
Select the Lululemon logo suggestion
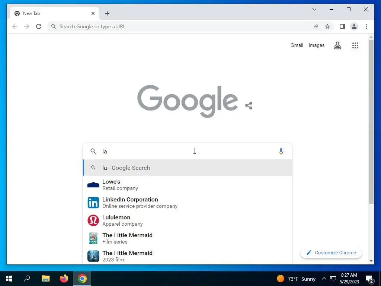coord(93,220)
